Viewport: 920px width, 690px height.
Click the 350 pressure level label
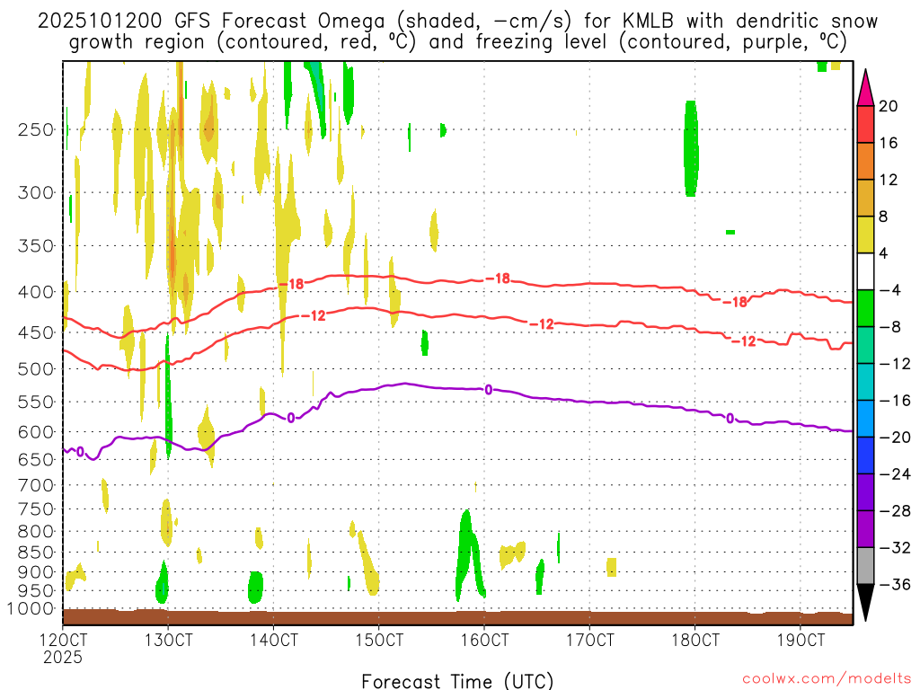(36, 246)
